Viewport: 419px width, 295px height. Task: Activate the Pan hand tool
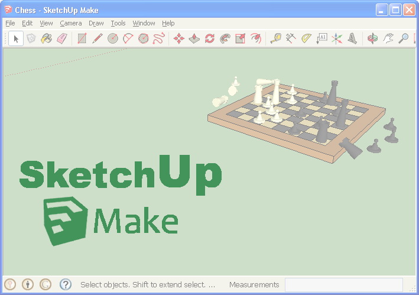pyautogui.click(x=388, y=38)
